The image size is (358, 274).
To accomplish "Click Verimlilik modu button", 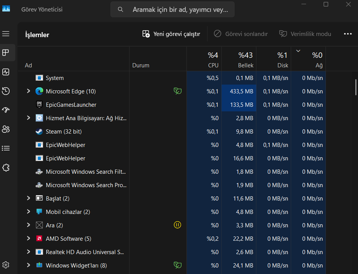I will pos(305,34).
